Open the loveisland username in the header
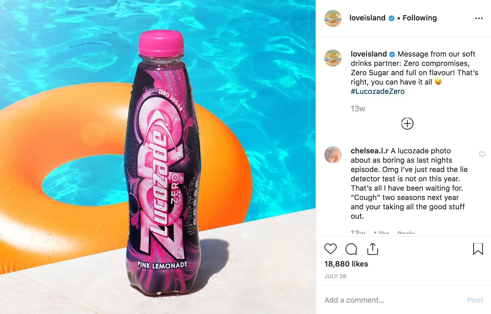The width and height of the screenshot is (491, 314). pyautogui.click(x=367, y=18)
